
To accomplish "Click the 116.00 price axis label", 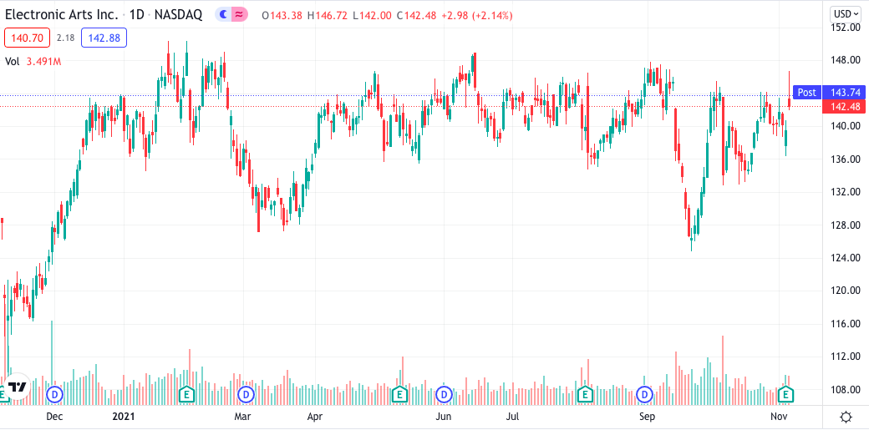I will click(x=846, y=324).
